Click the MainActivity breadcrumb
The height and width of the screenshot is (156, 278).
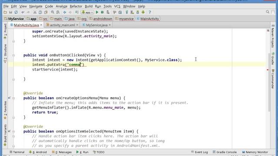coord(148,19)
